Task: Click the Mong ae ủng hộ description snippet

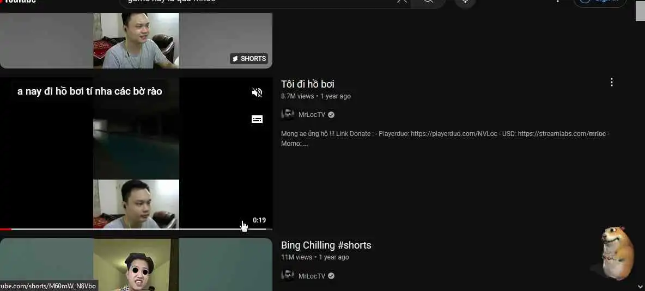Action: point(445,139)
